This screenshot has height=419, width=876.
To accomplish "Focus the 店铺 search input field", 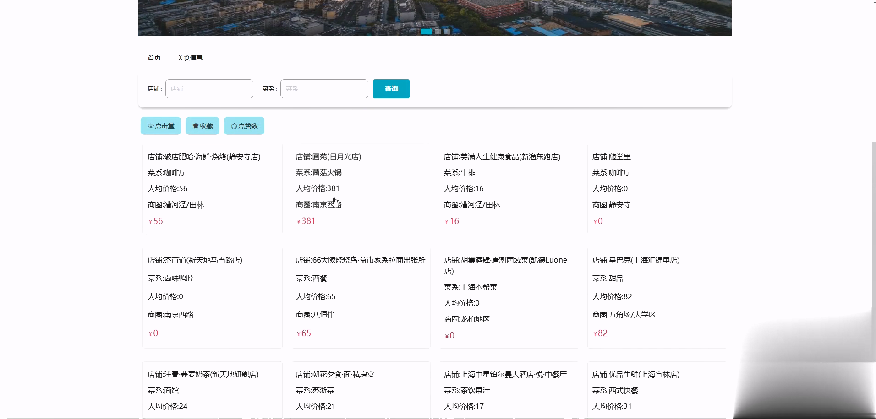I will (209, 89).
